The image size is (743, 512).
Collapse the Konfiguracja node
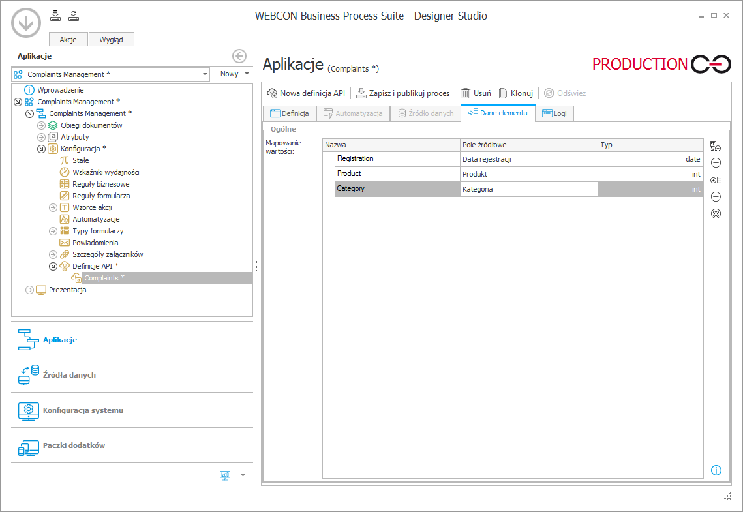click(x=41, y=149)
